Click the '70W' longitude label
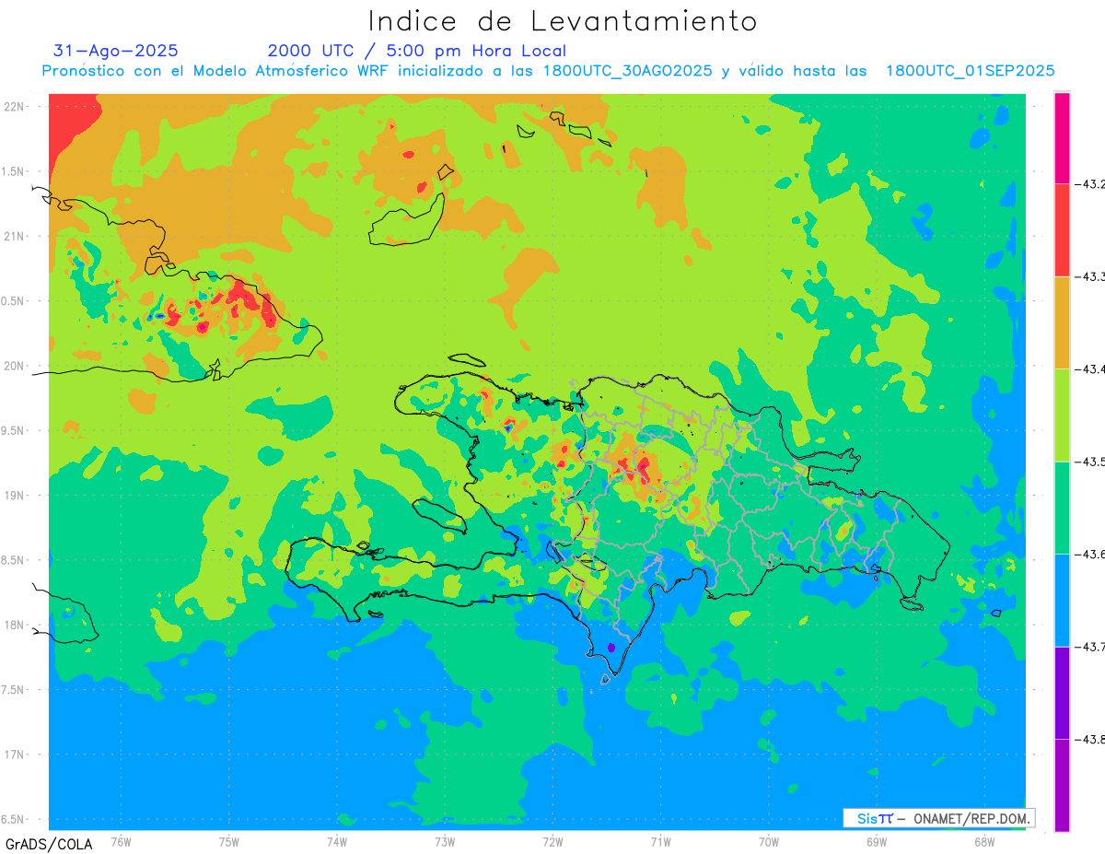Screen dimensions: 1105x854 769,841
